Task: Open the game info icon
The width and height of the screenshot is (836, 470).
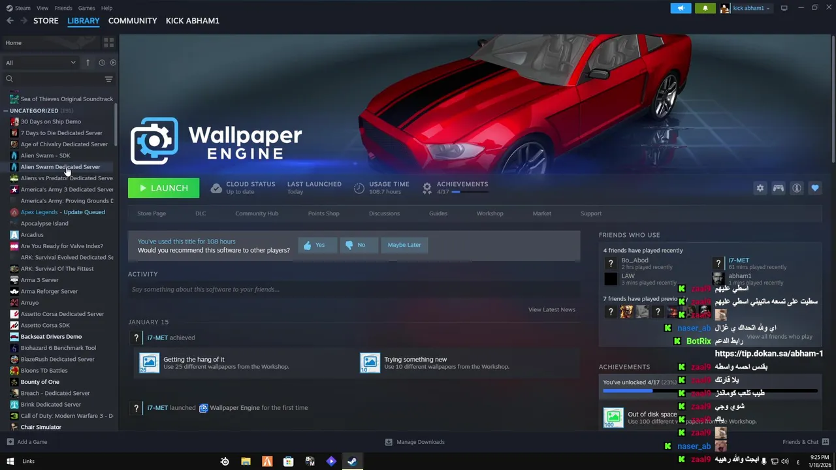Action: tap(796, 188)
